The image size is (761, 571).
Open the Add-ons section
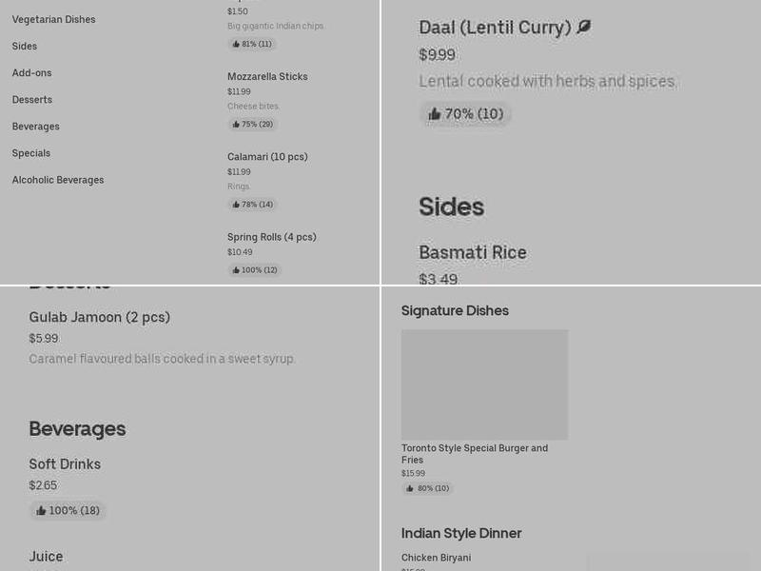(31, 72)
